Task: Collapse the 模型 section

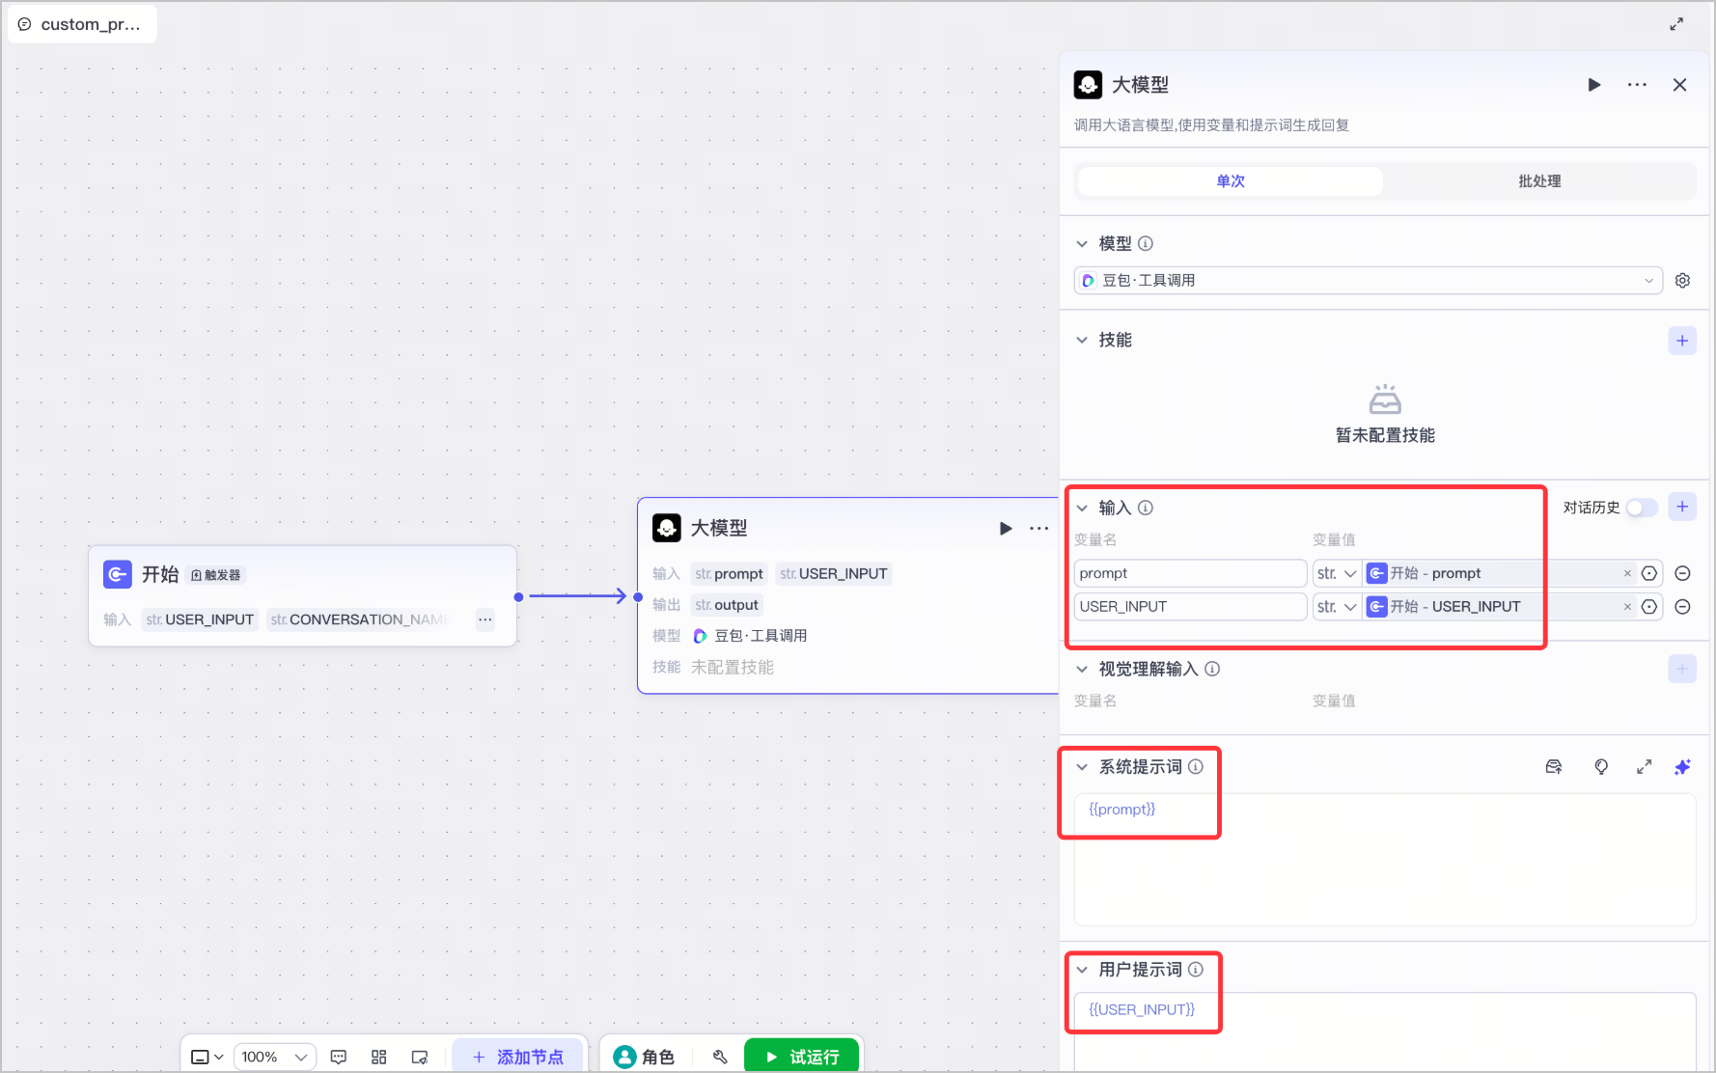Action: pos(1082,244)
